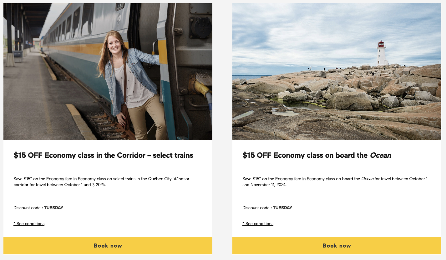The height and width of the screenshot is (260, 446).
Task: Click Book now under the Corridor offer
Action: pyautogui.click(x=108, y=246)
